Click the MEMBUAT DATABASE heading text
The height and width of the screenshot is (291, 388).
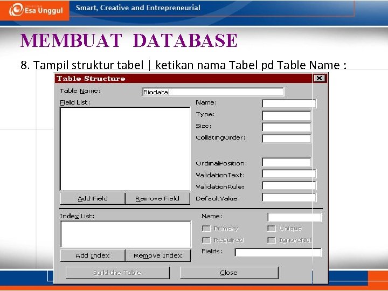coord(129,40)
